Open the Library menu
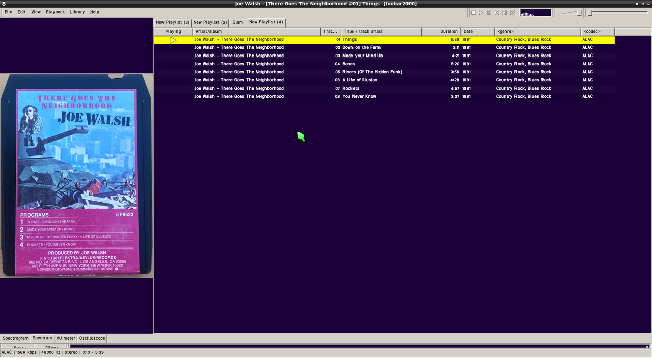Screen dimensions: 652x358 click(x=77, y=12)
